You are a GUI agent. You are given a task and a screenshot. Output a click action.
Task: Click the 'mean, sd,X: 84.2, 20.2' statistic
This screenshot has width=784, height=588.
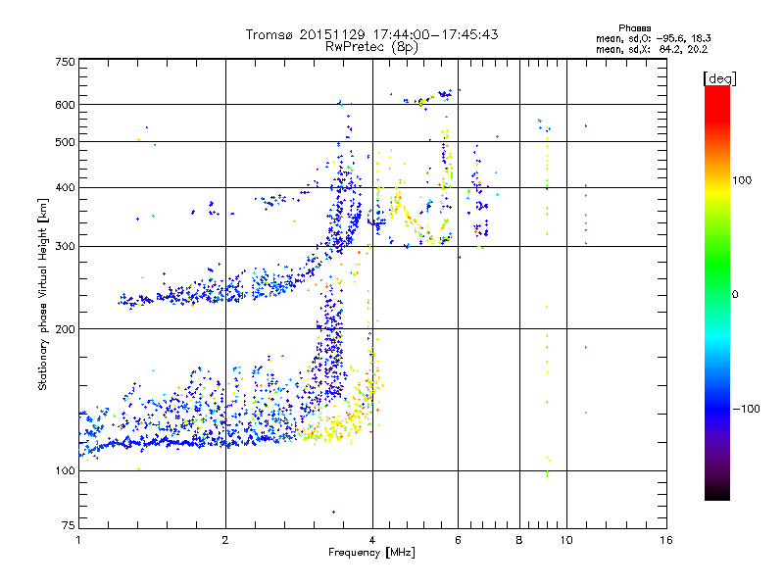(x=652, y=49)
